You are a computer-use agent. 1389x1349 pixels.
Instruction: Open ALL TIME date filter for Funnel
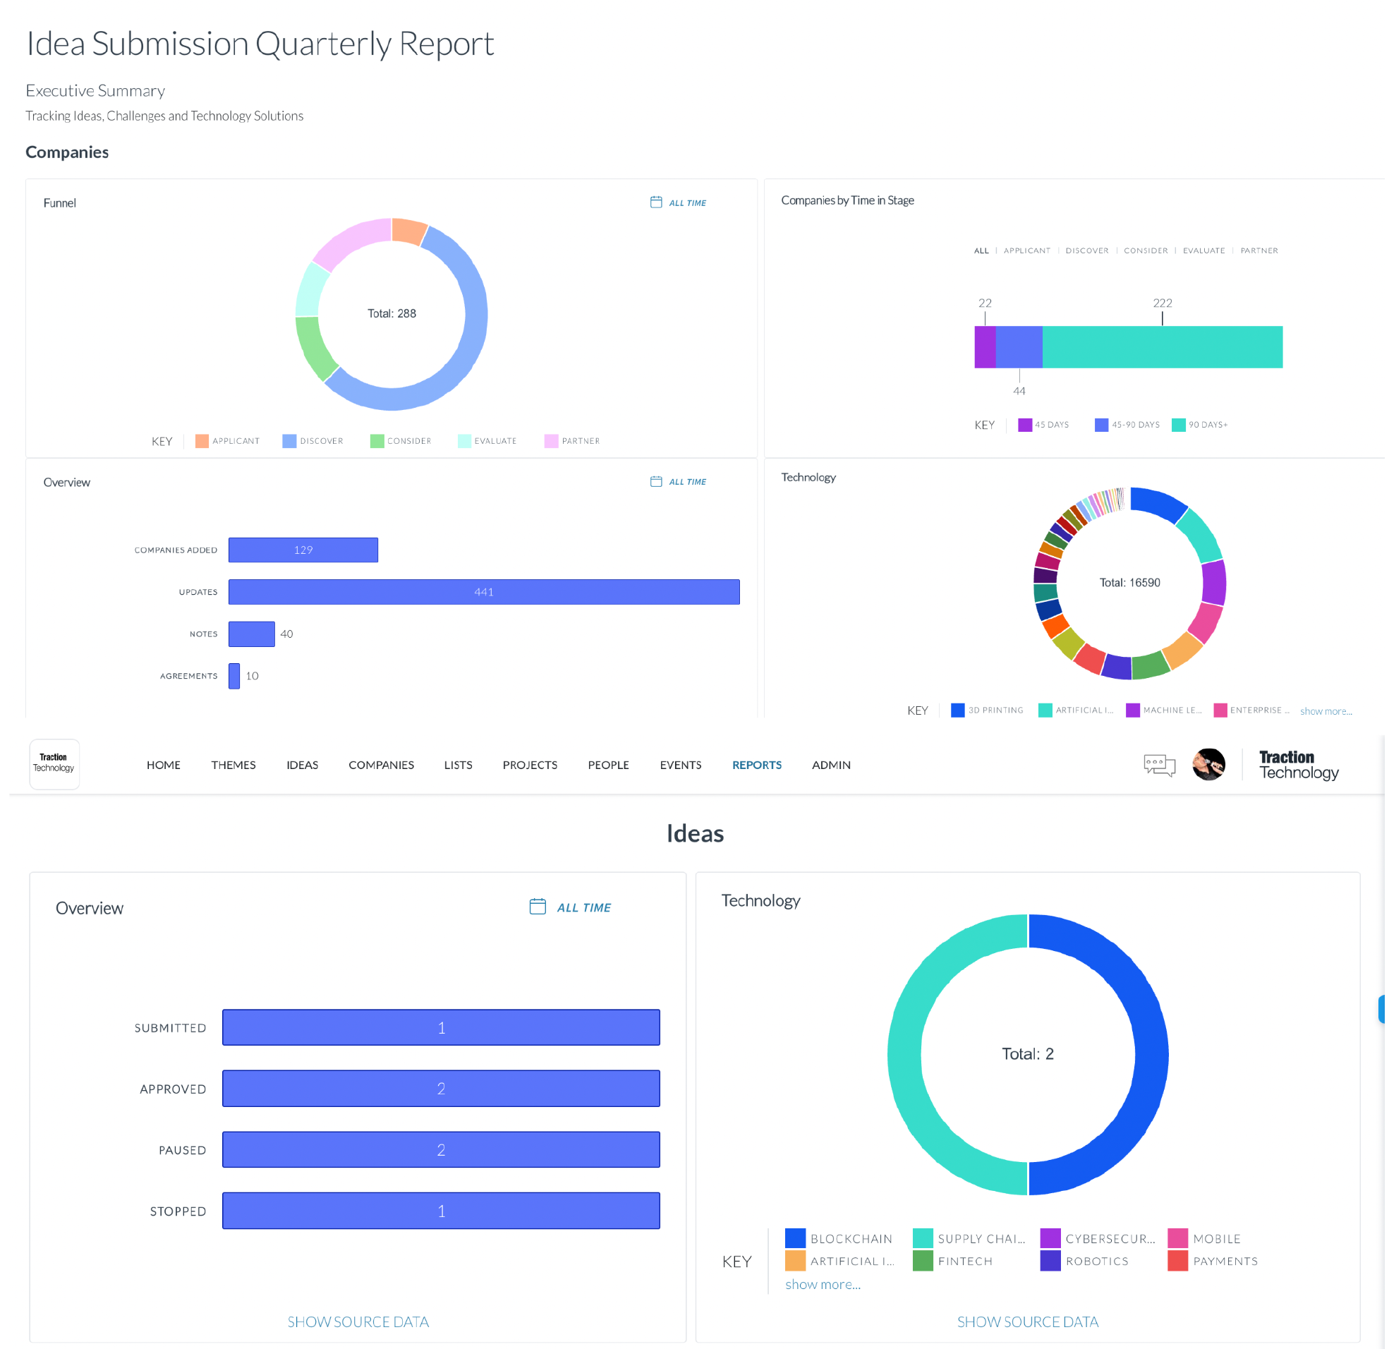(x=689, y=203)
